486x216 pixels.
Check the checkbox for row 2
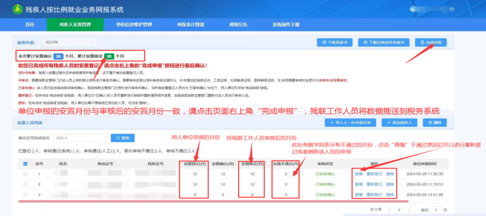point(25,184)
